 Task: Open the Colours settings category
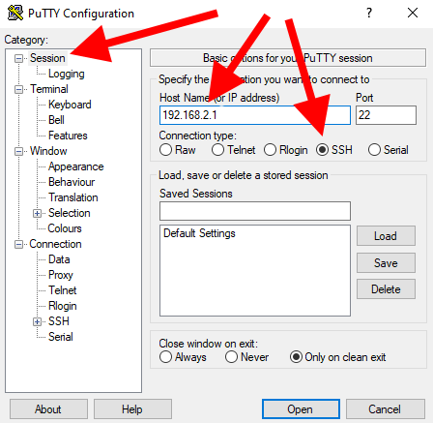point(65,228)
